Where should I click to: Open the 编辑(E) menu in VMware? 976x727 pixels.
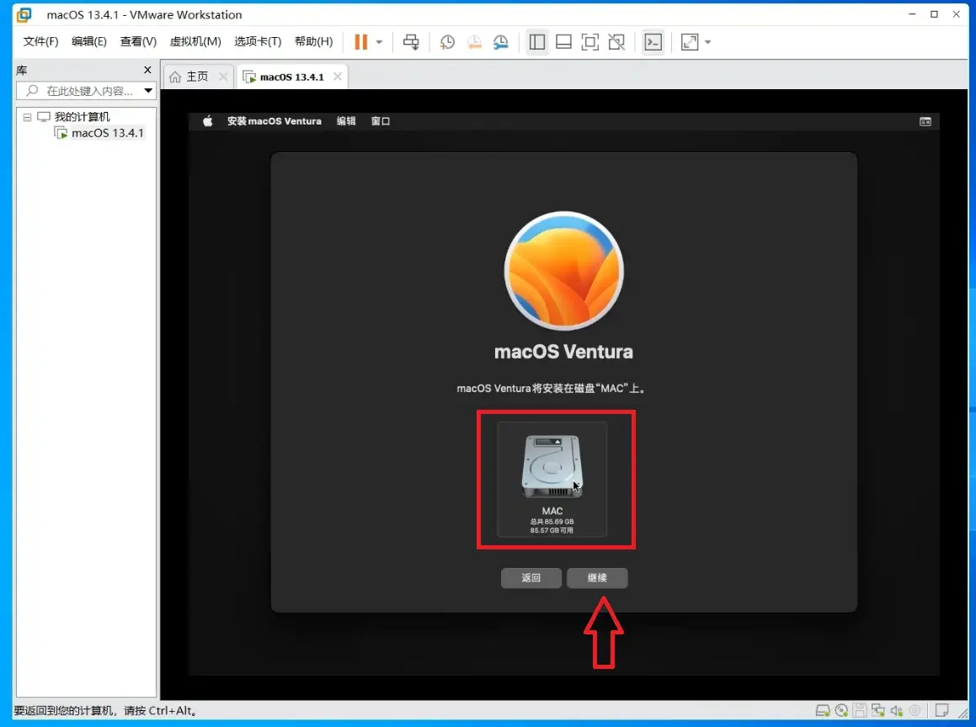click(x=89, y=42)
